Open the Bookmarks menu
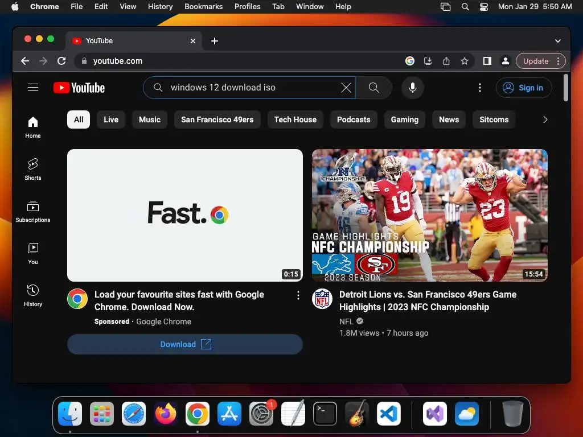Image resolution: width=583 pixels, height=437 pixels. [x=203, y=6]
